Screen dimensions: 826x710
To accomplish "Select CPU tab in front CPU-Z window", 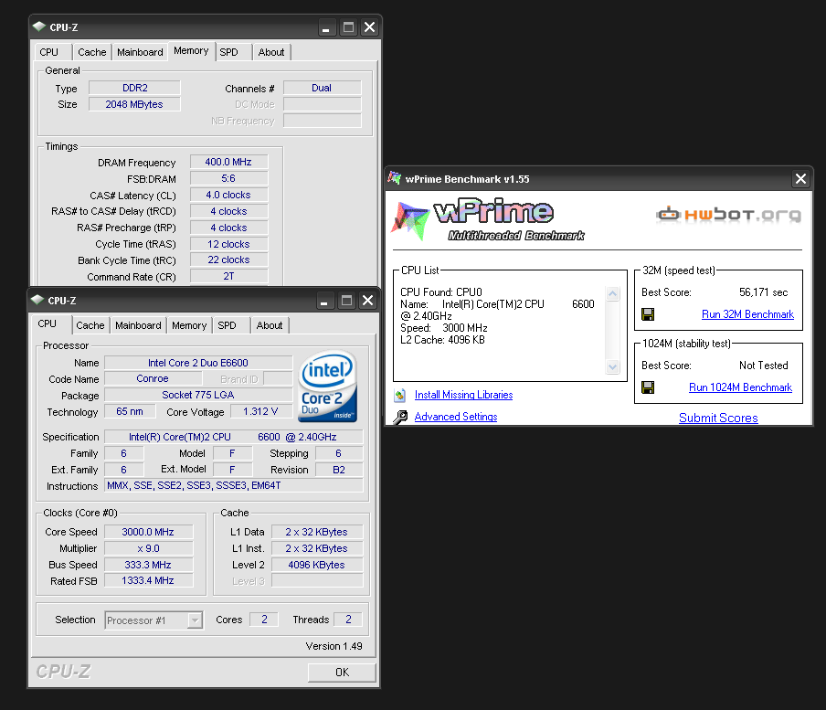I will pyautogui.click(x=49, y=323).
